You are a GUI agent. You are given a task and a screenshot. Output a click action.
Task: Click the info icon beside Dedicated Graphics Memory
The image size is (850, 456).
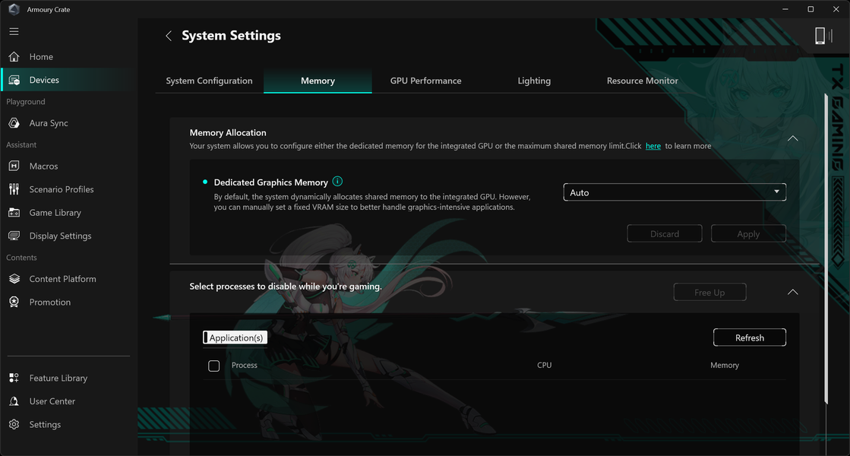(x=337, y=182)
